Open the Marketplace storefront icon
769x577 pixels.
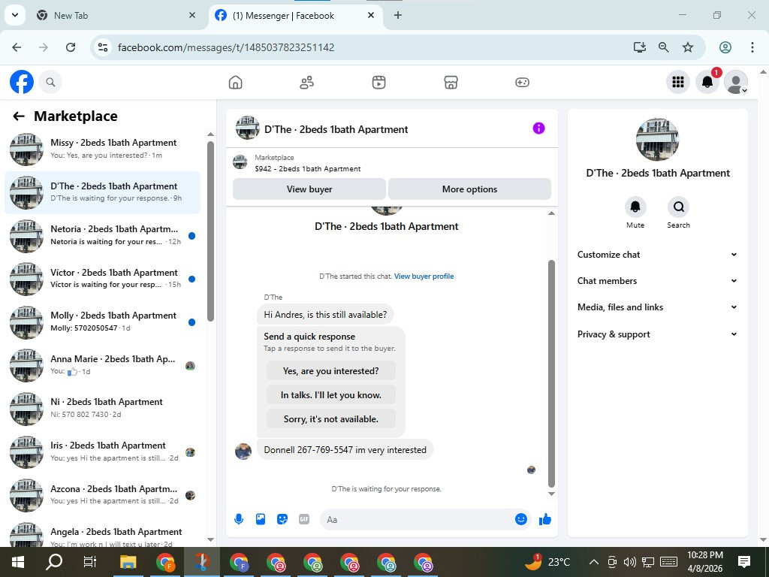[x=451, y=82]
